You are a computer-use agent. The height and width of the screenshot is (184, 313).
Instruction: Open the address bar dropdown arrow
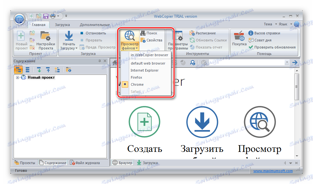pyautogui.click(x=287, y=63)
